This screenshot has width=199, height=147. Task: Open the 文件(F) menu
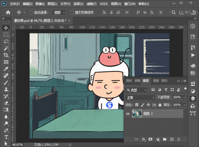click(x=15, y=4)
